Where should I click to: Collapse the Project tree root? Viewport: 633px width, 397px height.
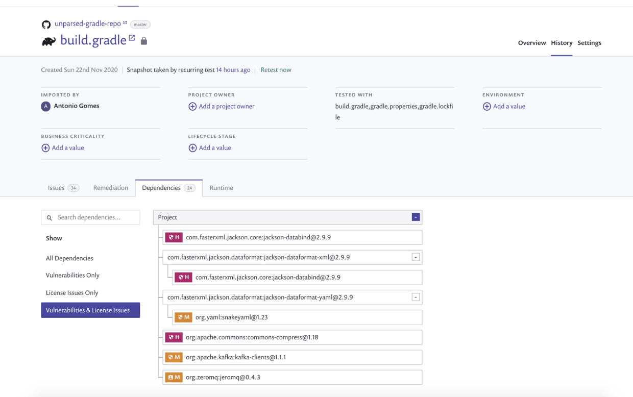click(416, 217)
